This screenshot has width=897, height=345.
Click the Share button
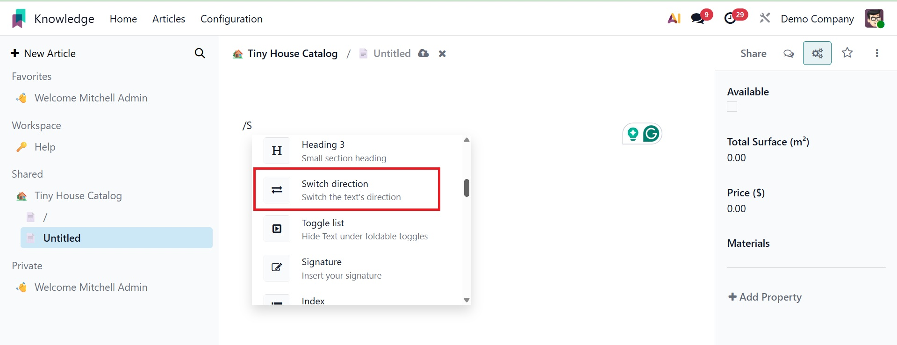coord(753,54)
